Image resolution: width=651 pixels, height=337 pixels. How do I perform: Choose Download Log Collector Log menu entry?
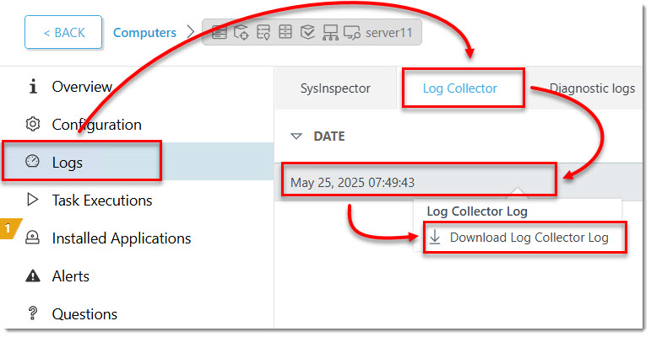click(x=524, y=238)
